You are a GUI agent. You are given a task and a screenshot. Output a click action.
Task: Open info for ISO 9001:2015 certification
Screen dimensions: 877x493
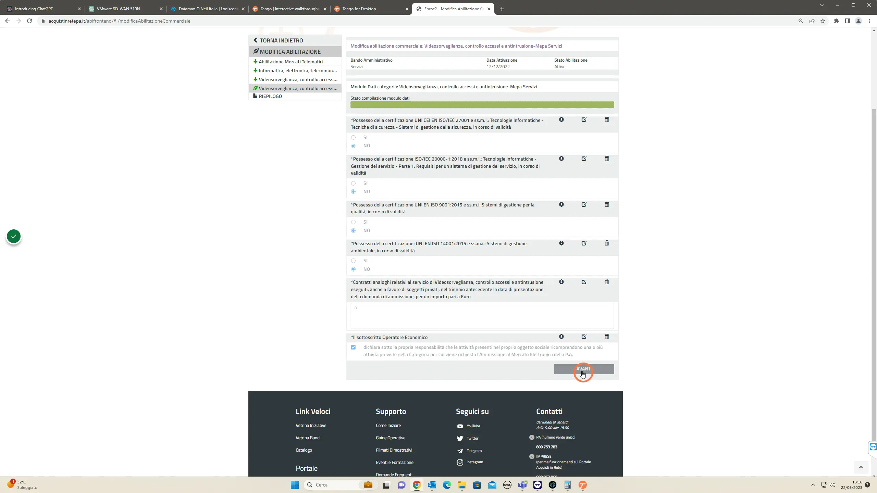point(561,204)
